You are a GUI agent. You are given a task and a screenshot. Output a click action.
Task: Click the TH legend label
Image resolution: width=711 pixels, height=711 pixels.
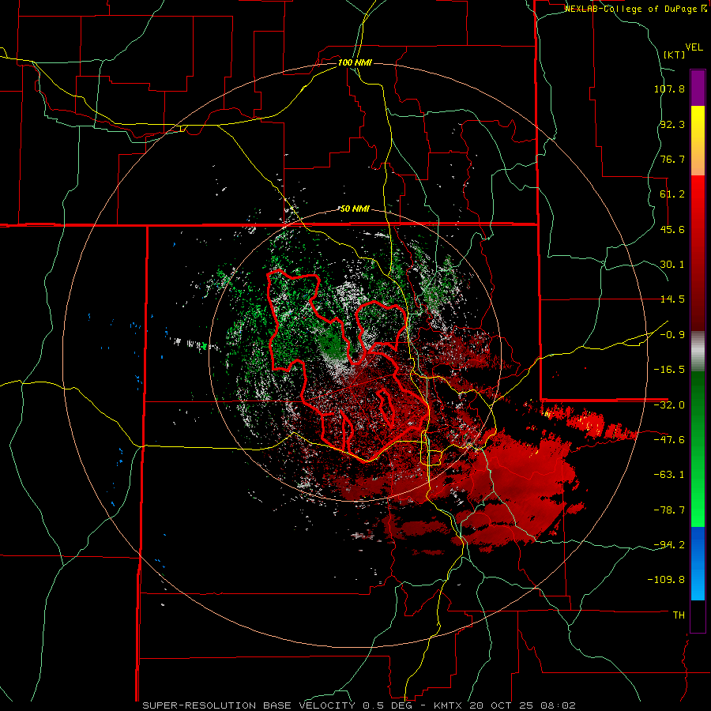pyautogui.click(x=679, y=615)
